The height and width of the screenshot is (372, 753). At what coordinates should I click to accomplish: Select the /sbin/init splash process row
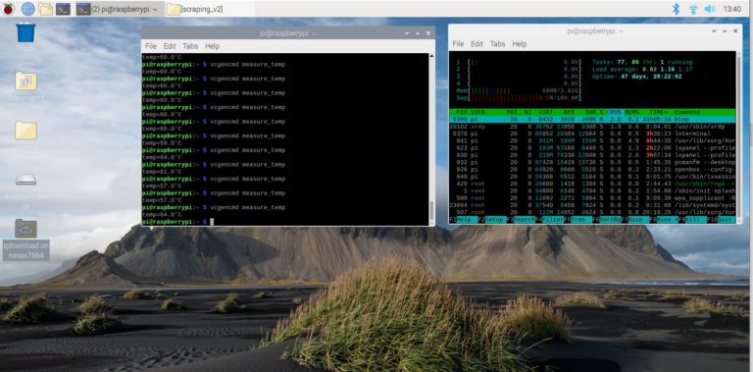point(592,190)
